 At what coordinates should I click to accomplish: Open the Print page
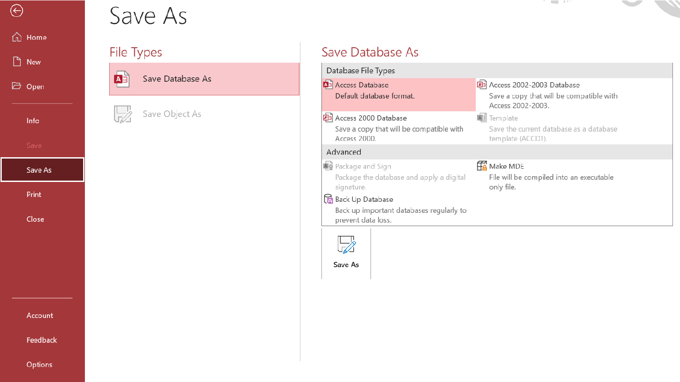point(34,194)
